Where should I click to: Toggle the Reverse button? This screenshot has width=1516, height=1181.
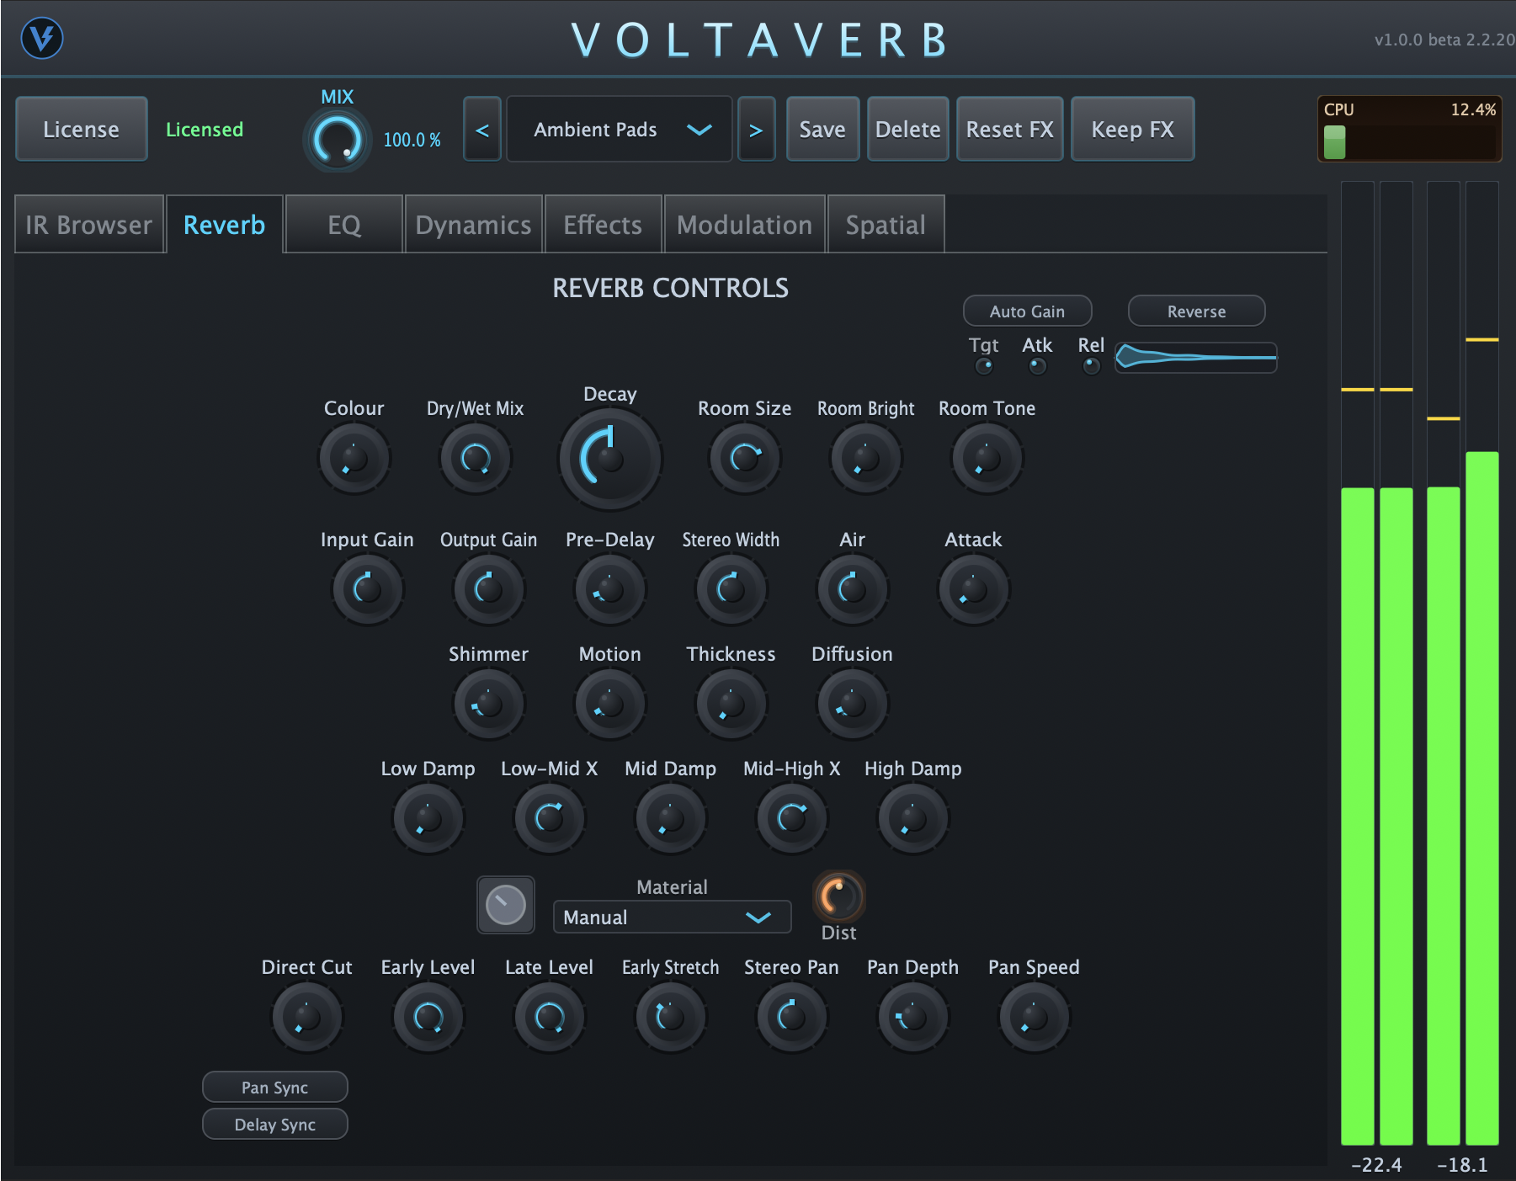tap(1196, 311)
